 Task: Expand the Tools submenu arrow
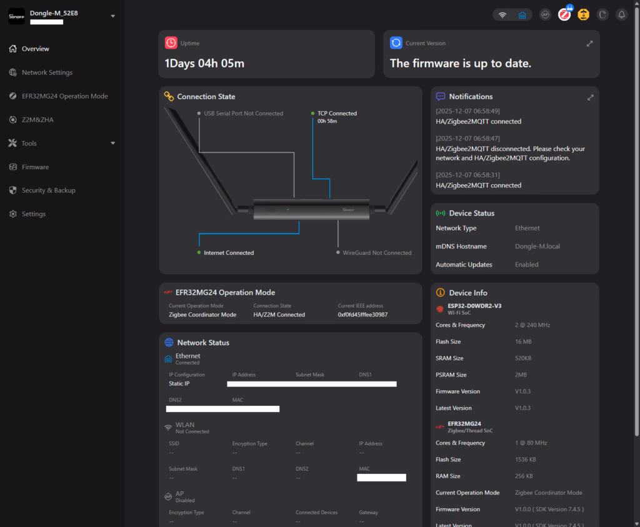(113, 144)
